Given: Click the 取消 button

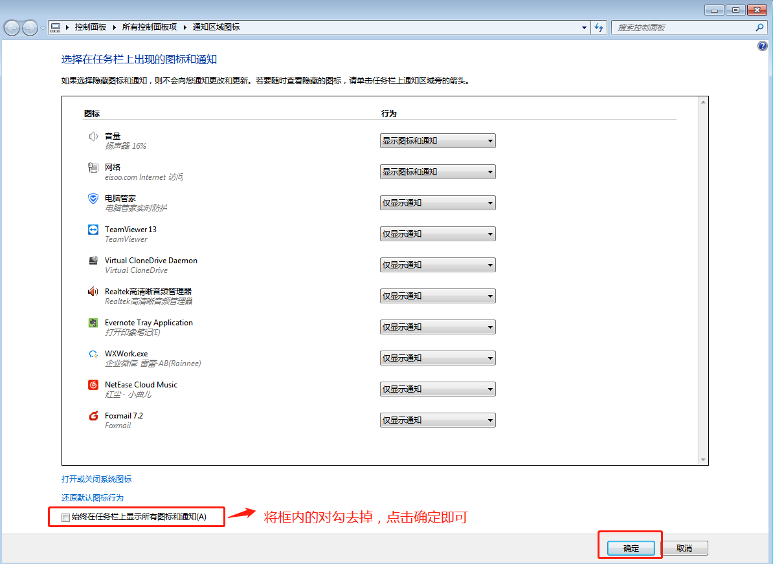Looking at the screenshot, I should [x=684, y=548].
